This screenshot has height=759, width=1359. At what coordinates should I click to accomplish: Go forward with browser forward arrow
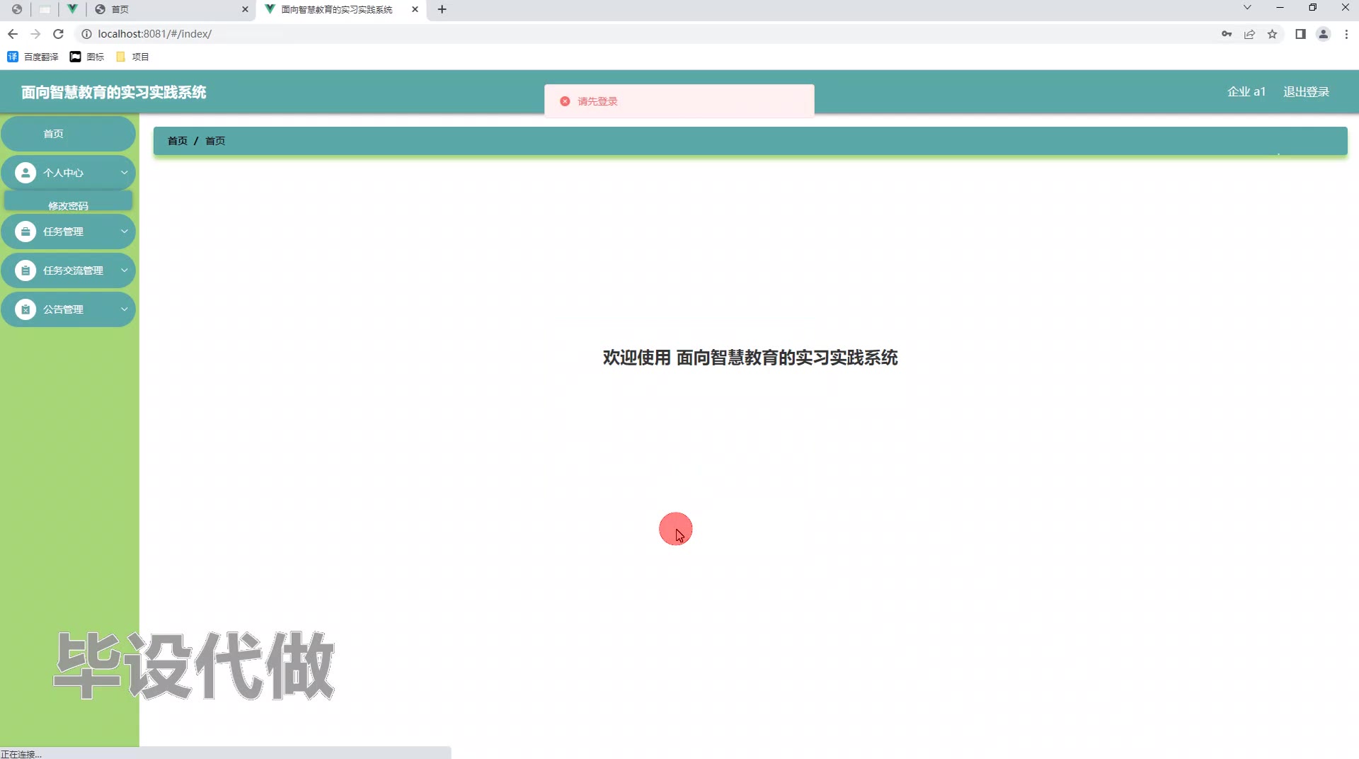35,34
